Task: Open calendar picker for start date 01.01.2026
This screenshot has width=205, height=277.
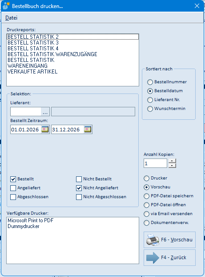Action: (x=45, y=129)
